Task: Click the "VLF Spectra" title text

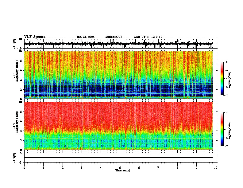Action: point(35,37)
